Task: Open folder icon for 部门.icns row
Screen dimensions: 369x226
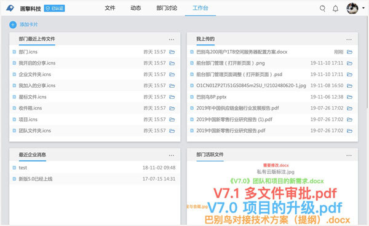Action: click(172, 52)
